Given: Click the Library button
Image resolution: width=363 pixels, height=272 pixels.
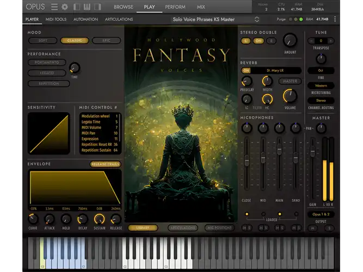Looking at the screenshot, I should coord(143,228).
